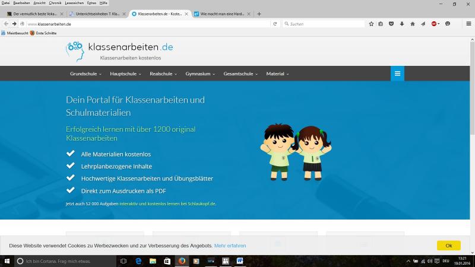Open the Bearbeiten menu
The image size is (475, 267).
tap(21, 3)
